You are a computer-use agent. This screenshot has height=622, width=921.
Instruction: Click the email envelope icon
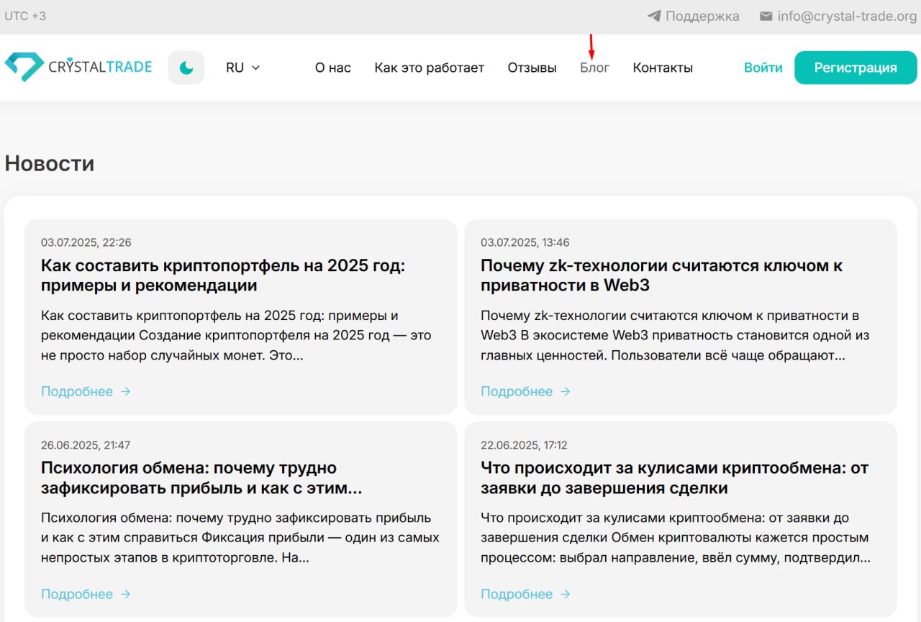(766, 16)
